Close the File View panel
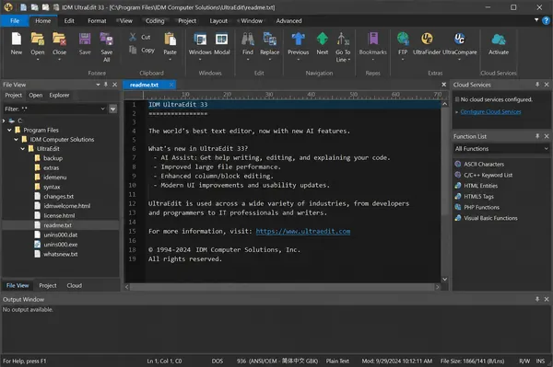The height and width of the screenshot is (367, 553). [114, 85]
